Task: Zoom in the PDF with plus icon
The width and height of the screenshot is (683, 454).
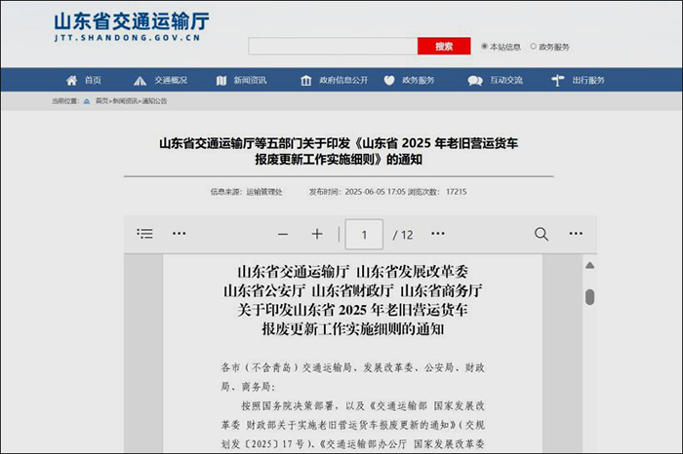Action: point(317,234)
